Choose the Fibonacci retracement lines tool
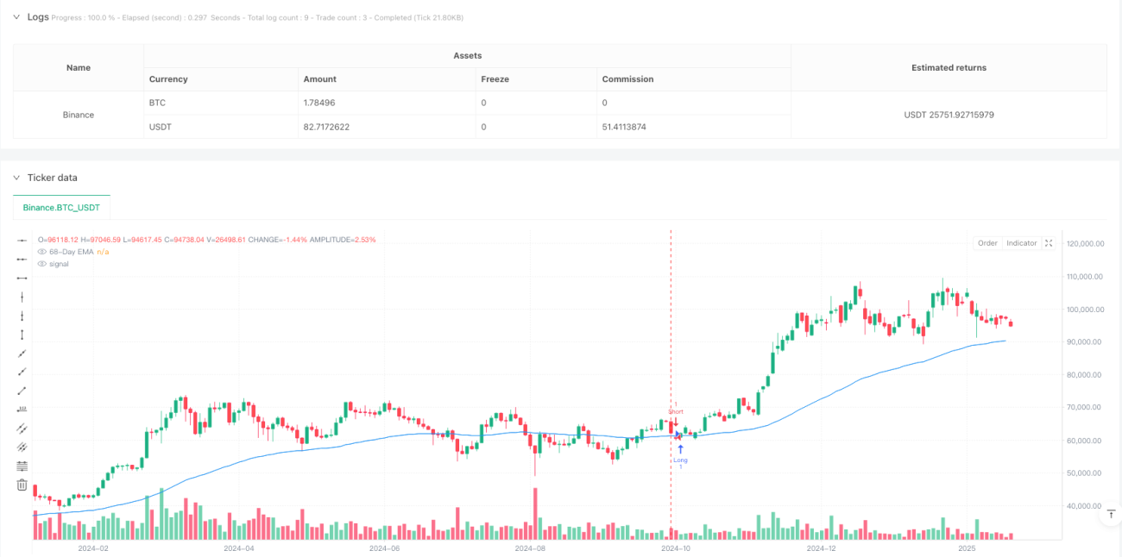The width and height of the screenshot is (1122, 557). point(22,466)
